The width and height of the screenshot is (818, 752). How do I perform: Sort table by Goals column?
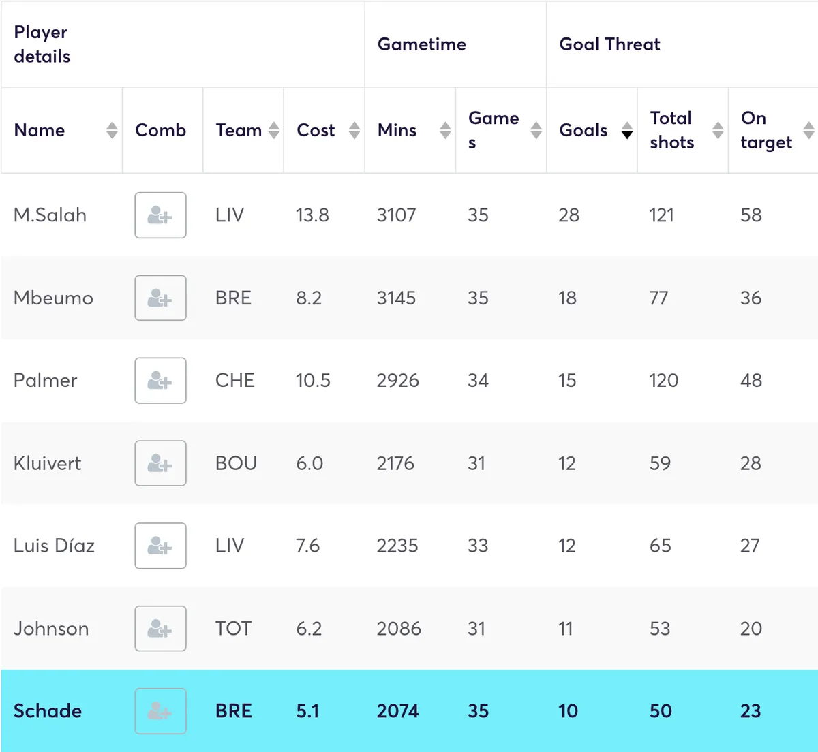(627, 130)
